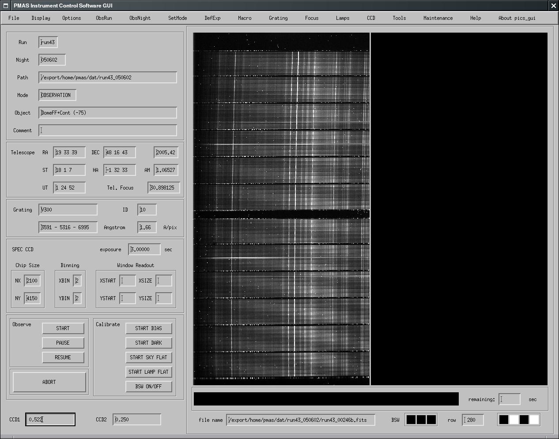Open the Maintenance menu

[x=438, y=18]
